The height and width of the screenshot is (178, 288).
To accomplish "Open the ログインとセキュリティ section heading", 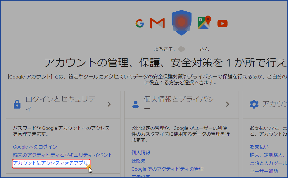I will [x=61, y=104].
